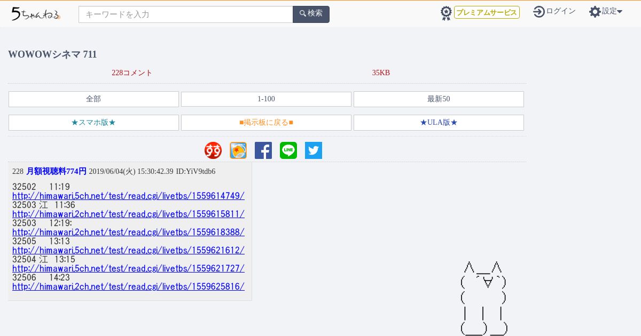This screenshot has height=336, width=641.
Task: Click the premium service badge icon
Action: (x=446, y=13)
